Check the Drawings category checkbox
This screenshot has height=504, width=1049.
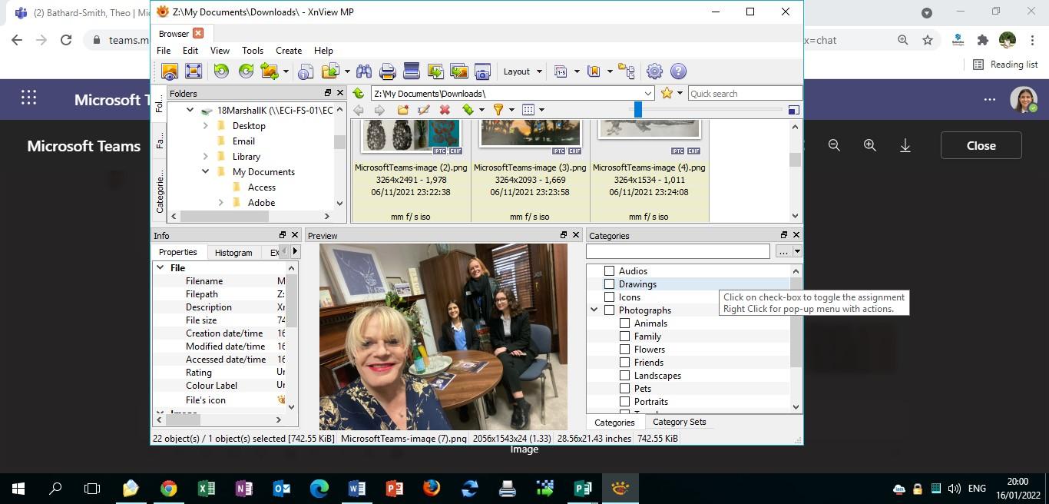point(610,283)
